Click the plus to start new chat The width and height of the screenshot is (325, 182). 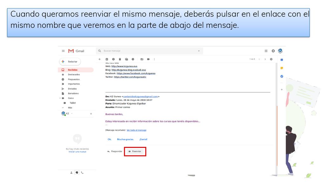pos(91,114)
